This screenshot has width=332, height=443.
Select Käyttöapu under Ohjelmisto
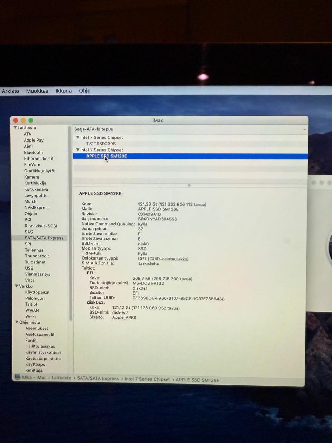[35, 364]
